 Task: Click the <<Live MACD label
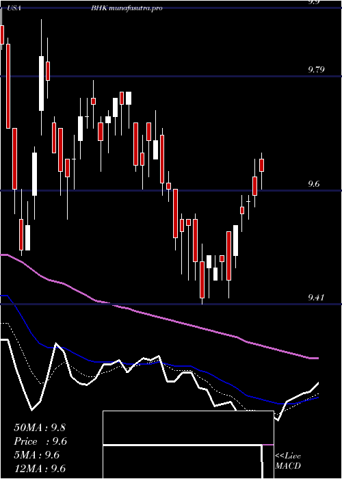(x=288, y=461)
